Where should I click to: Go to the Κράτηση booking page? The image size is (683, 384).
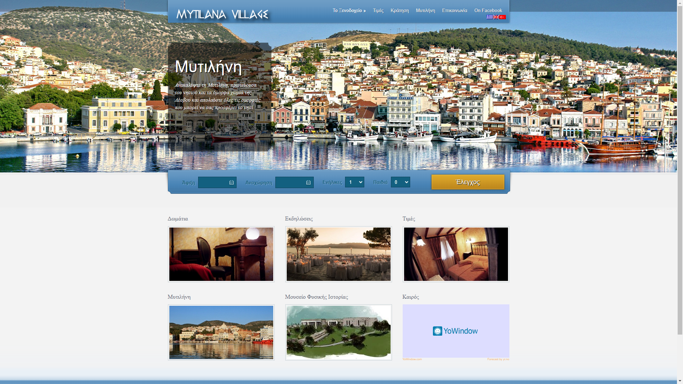point(399,11)
